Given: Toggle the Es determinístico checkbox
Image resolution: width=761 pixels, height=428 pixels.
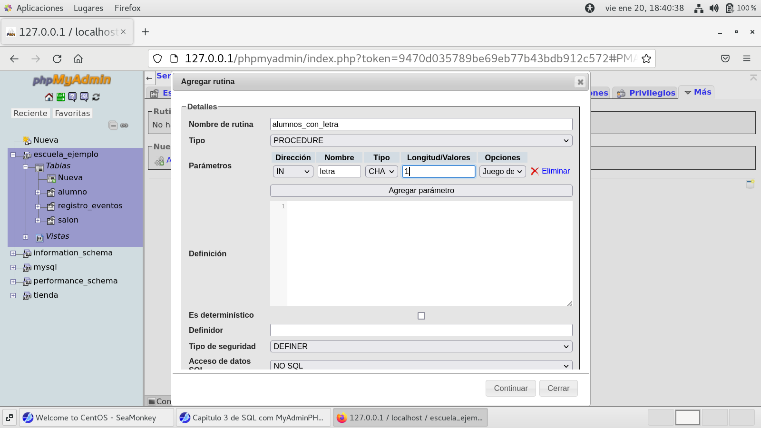Looking at the screenshot, I should coord(421,316).
